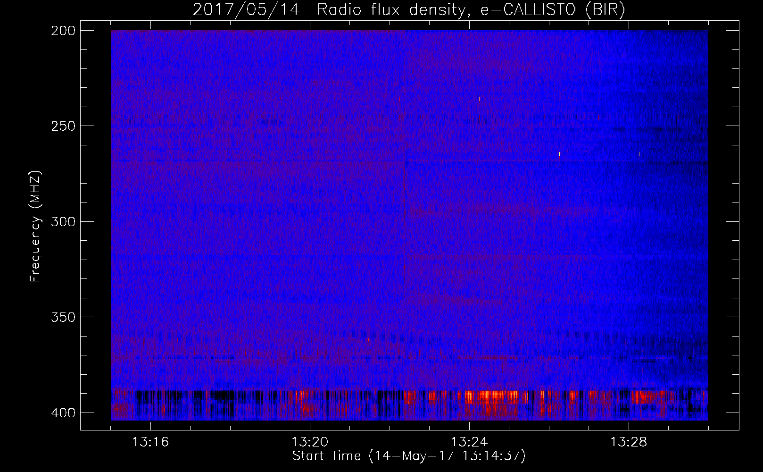Click the 13:24 time tick label
This screenshot has width=763, height=472.
click(x=469, y=442)
